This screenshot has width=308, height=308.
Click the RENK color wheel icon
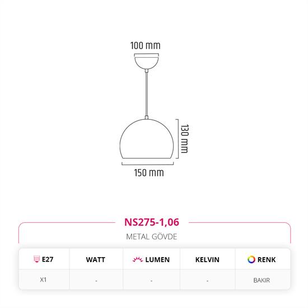click(251, 259)
